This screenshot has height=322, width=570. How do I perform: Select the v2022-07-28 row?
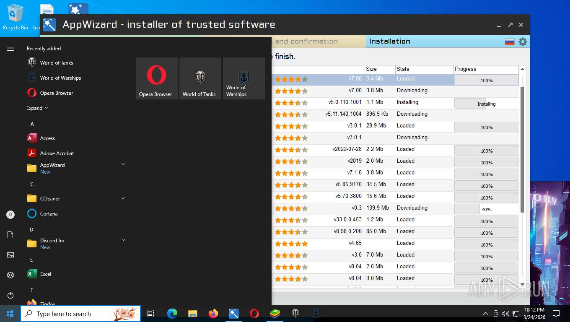click(395, 149)
